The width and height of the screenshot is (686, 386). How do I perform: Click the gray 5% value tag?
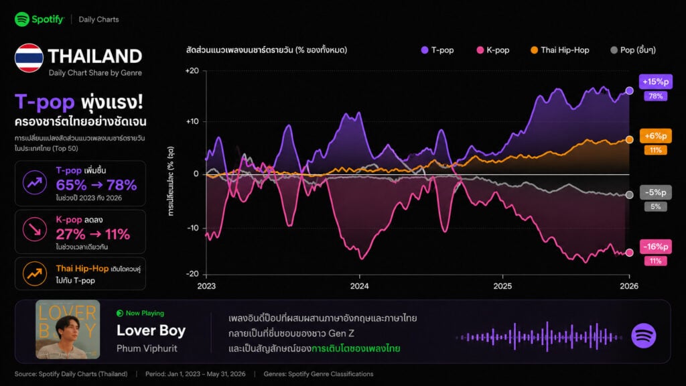click(655, 206)
